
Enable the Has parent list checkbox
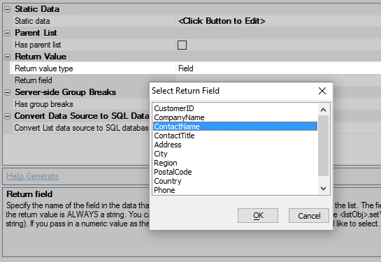click(182, 45)
